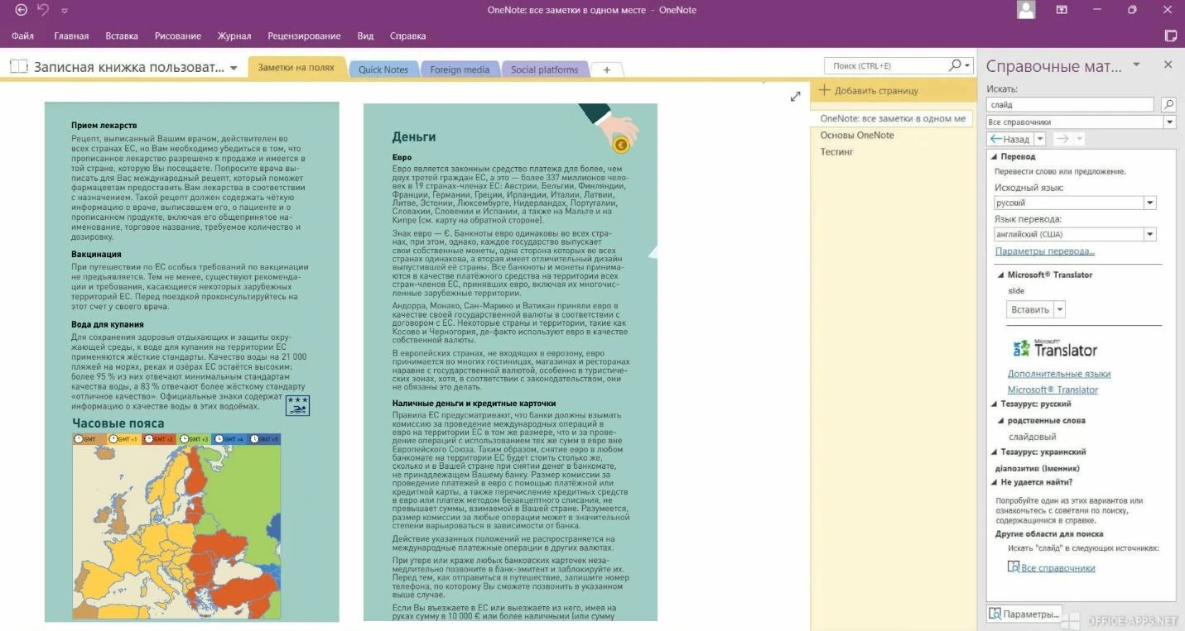Start search with magnifier beside 'слайд' field
Image resolution: width=1185 pixels, height=631 pixels.
click(x=1168, y=104)
